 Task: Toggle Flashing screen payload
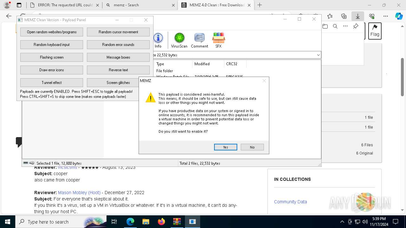pyautogui.click(x=52, y=57)
